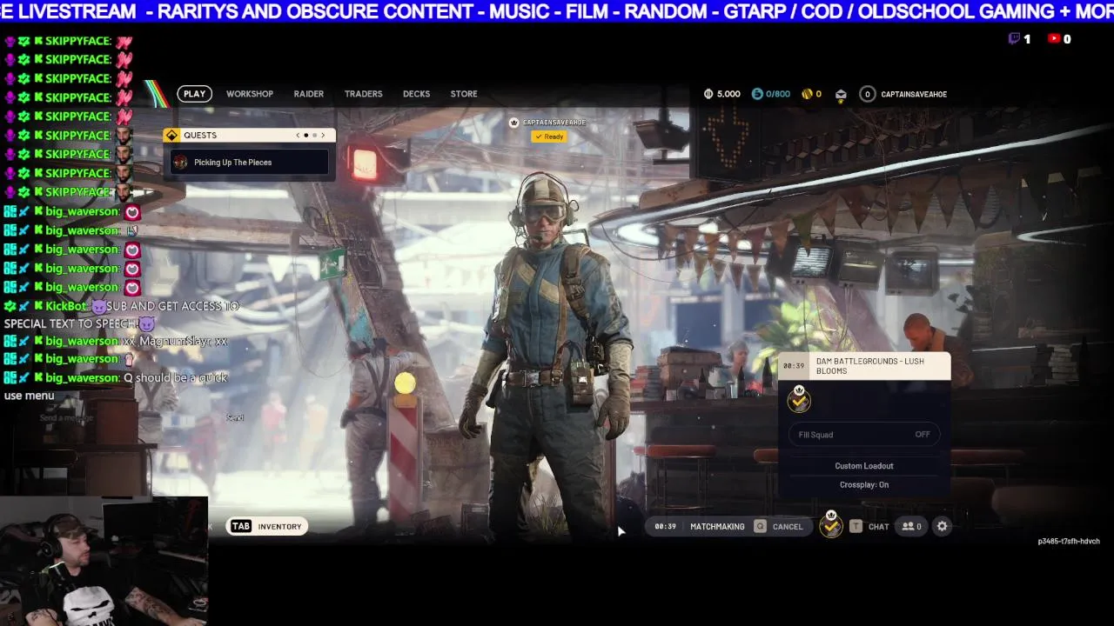1114x626 pixels.
Task: Click the Quests diamond icon
Action: pyautogui.click(x=171, y=135)
